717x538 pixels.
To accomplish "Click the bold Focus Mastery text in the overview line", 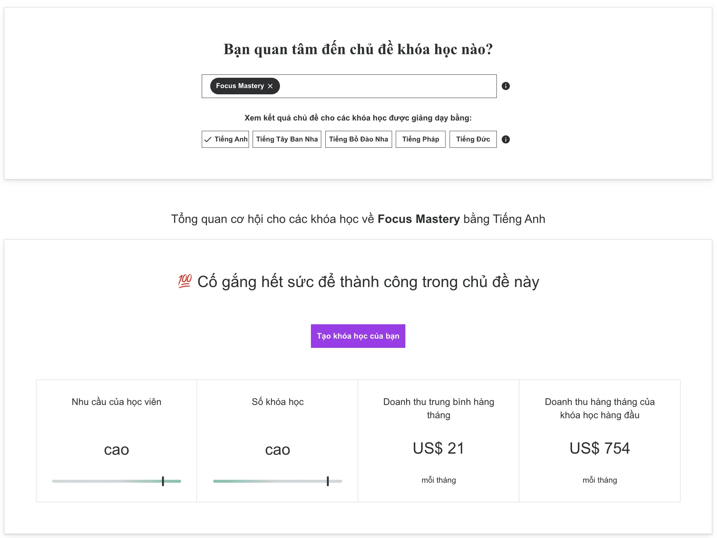I will click(x=418, y=219).
